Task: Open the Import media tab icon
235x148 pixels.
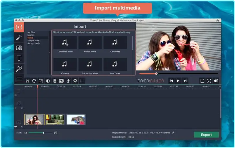Action: pyautogui.click(x=19, y=27)
